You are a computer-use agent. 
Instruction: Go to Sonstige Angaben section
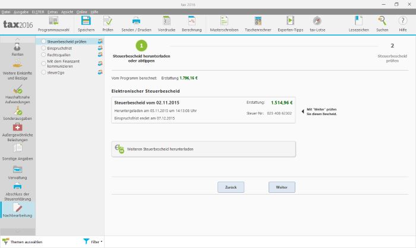17,152
